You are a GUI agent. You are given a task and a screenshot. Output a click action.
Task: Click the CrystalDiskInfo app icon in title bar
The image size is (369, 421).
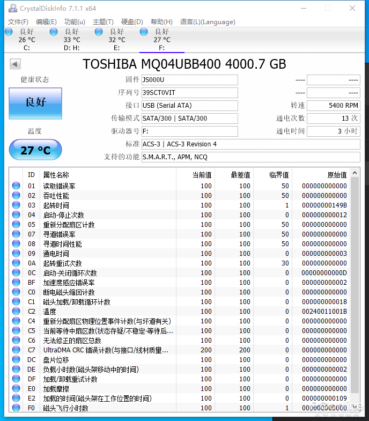pos(13,9)
